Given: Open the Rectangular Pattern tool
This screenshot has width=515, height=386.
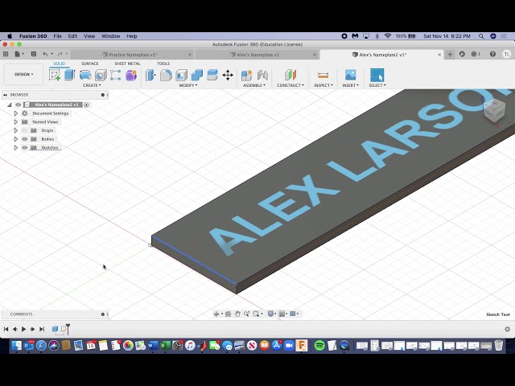Looking at the screenshot, I should point(116,75).
